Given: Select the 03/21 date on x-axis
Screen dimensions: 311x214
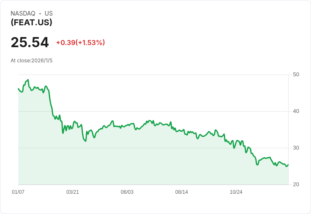Looking at the screenshot, I should (x=73, y=192).
